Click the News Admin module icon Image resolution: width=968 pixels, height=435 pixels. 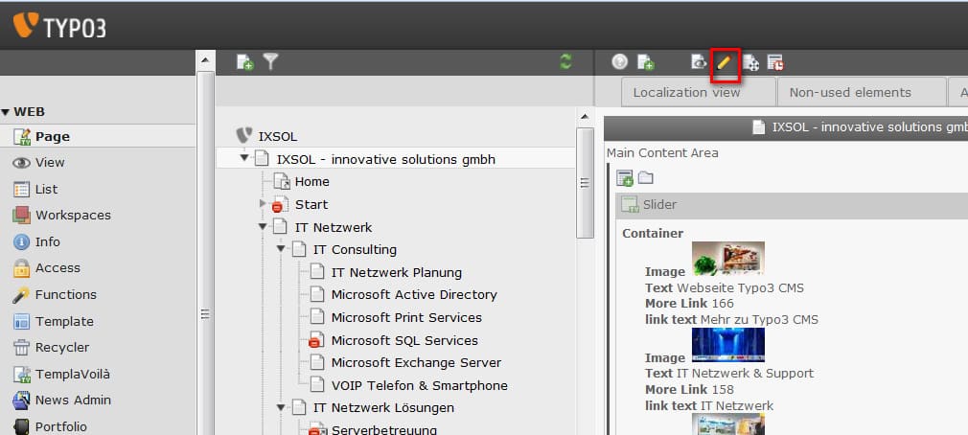pos(22,401)
